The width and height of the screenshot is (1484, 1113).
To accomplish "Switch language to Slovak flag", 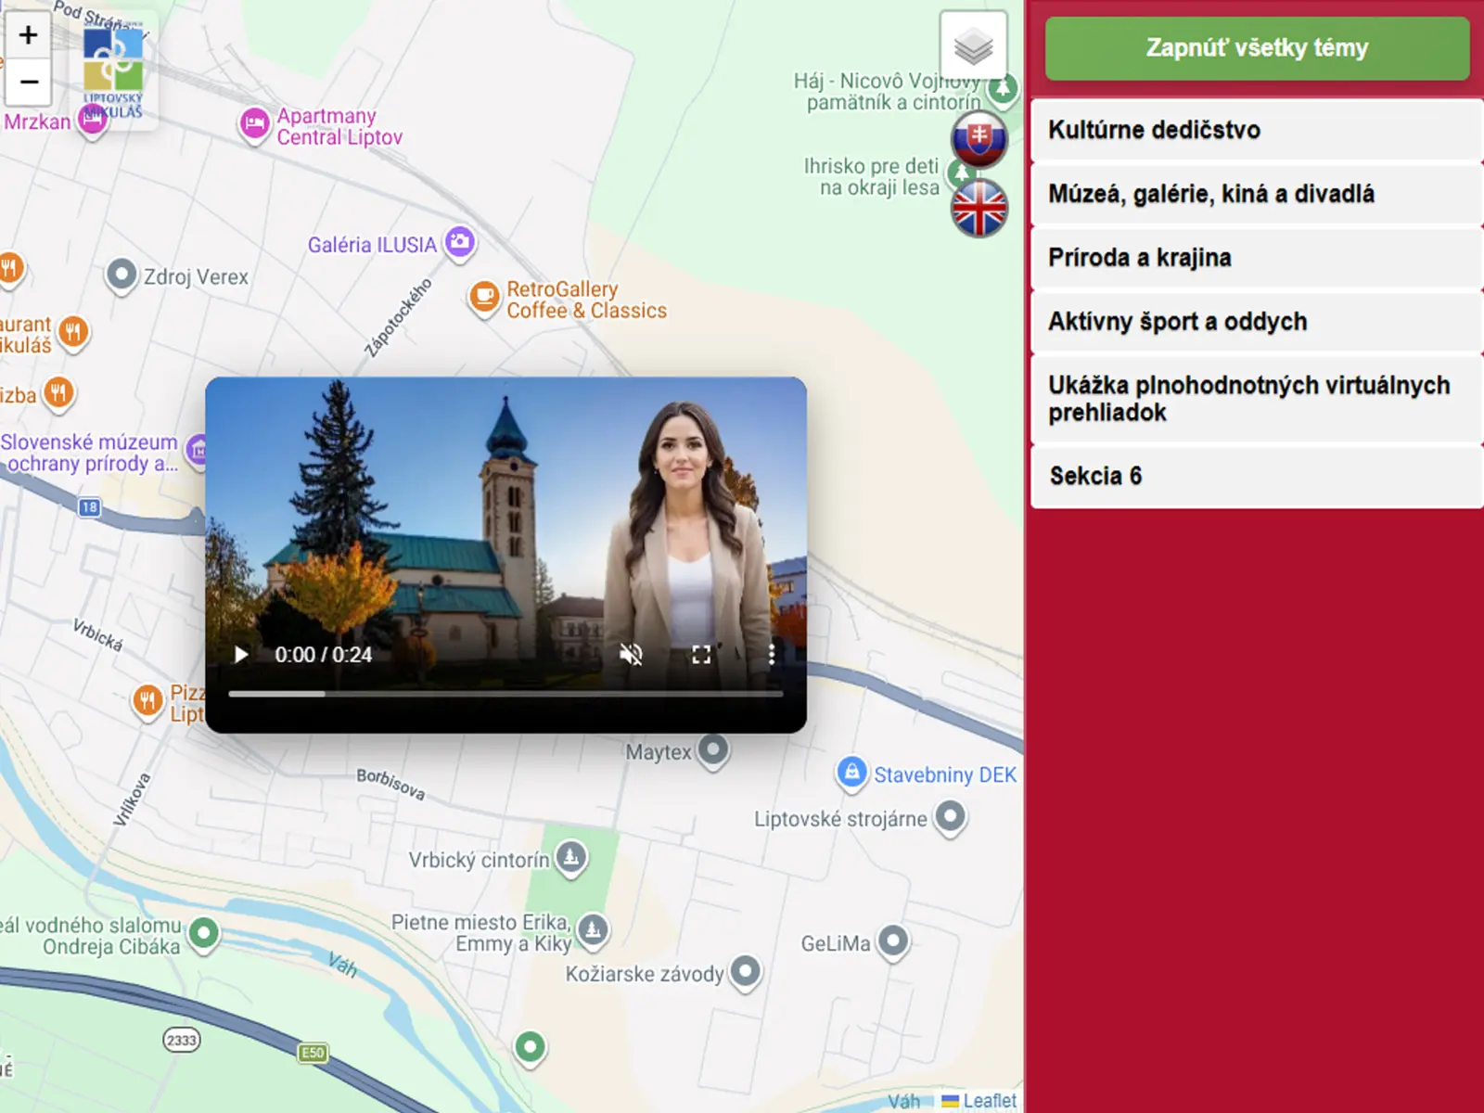I will coord(979,139).
